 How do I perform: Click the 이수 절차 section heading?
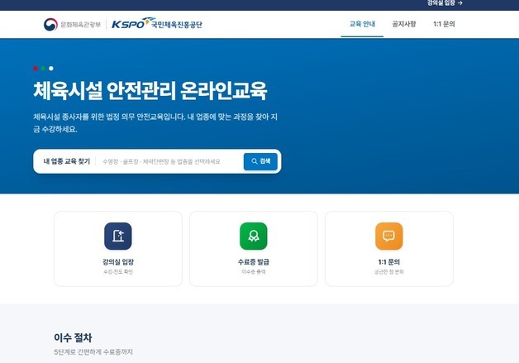pos(73,337)
